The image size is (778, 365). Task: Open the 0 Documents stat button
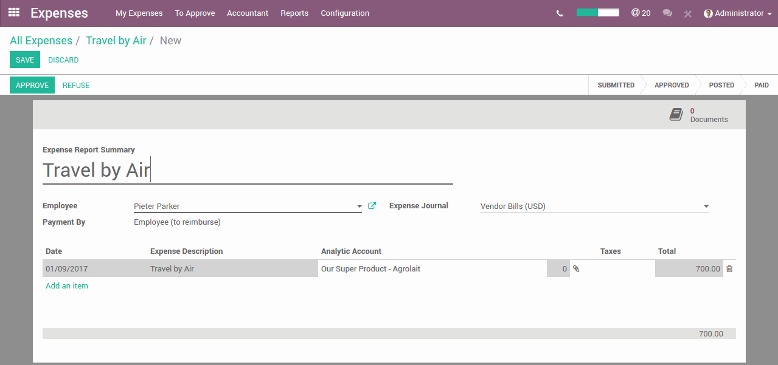click(x=699, y=115)
